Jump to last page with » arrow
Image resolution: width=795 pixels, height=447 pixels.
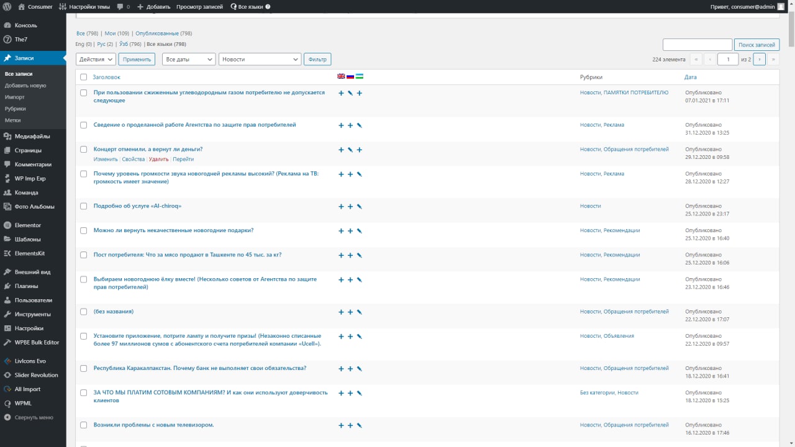pos(773,59)
